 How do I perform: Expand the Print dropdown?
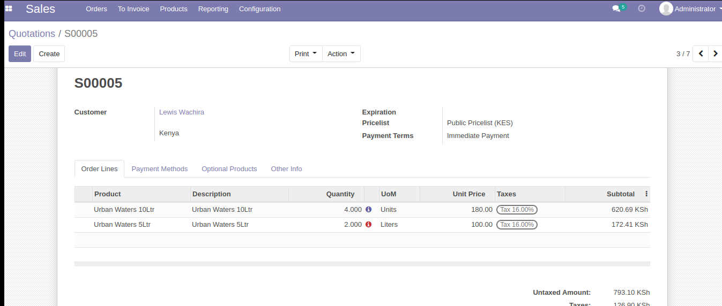pyautogui.click(x=306, y=53)
